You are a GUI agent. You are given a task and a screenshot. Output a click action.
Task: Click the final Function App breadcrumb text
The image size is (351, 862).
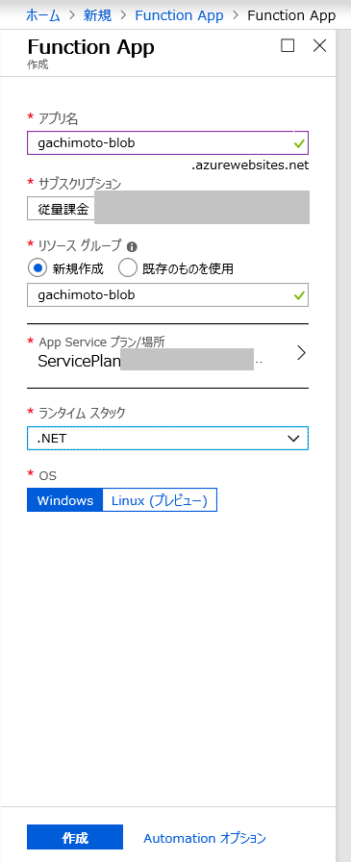(x=291, y=15)
